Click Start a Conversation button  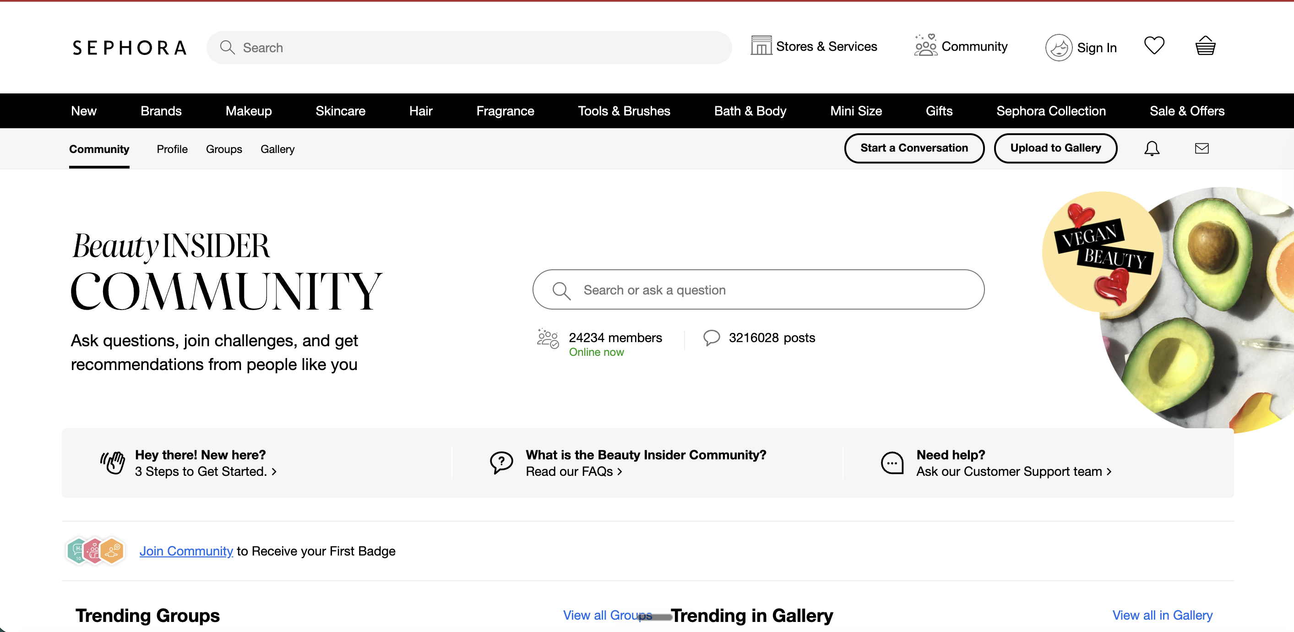[914, 148]
